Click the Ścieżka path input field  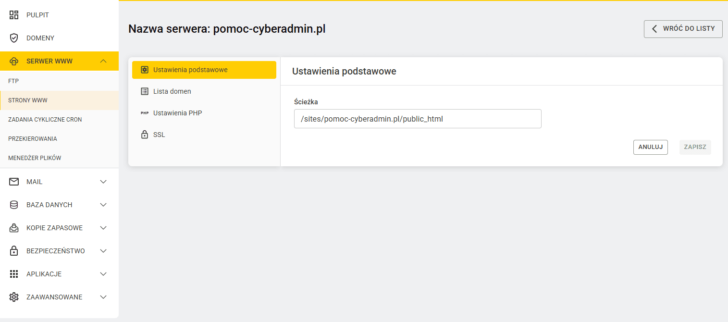click(x=418, y=119)
